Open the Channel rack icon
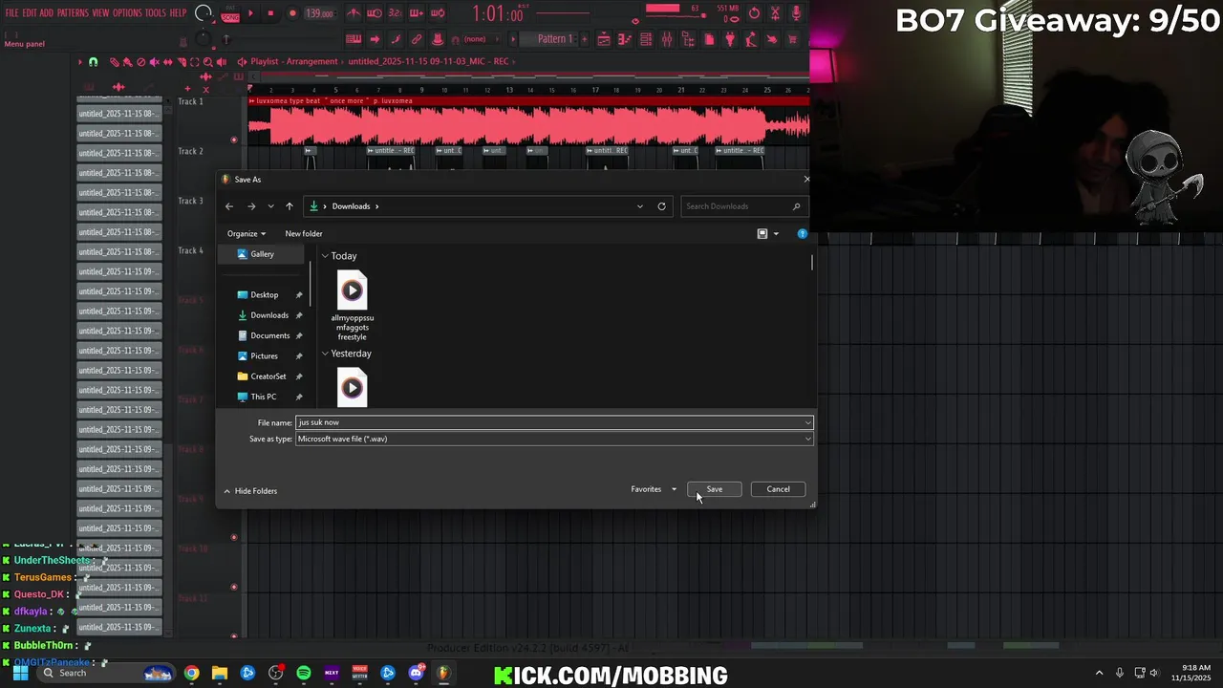Image resolution: width=1223 pixels, height=688 pixels. click(646, 39)
